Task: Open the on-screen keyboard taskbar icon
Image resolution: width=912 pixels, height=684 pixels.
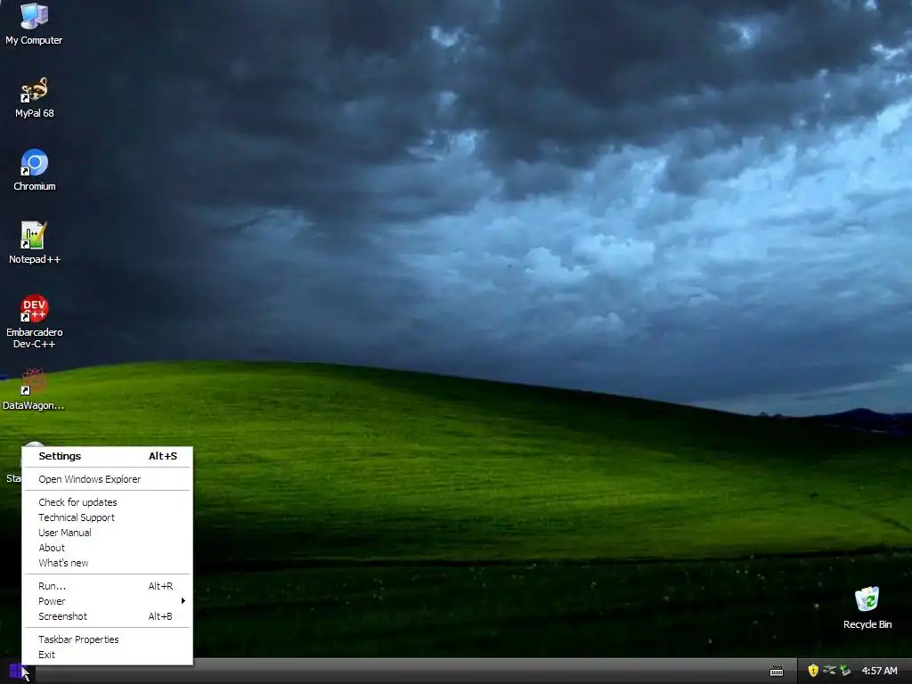Action: (777, 672)
